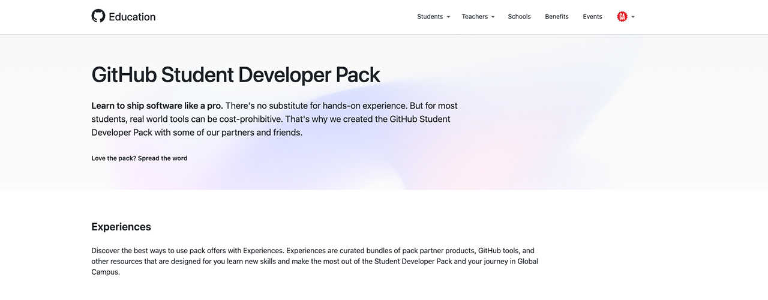Click the bold 'Learn to ship software' text
The image size is (768, 300).
point(157,106)
